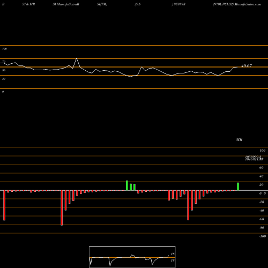Click the tallest green histogram bar
This screenshot has height=268, width=268.
click(127, 185)
